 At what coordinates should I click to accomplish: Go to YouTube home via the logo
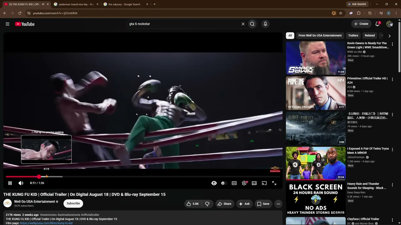point(25,24)
